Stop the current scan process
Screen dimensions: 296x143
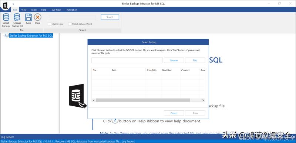pyautogui.click(x=38, y=19)
